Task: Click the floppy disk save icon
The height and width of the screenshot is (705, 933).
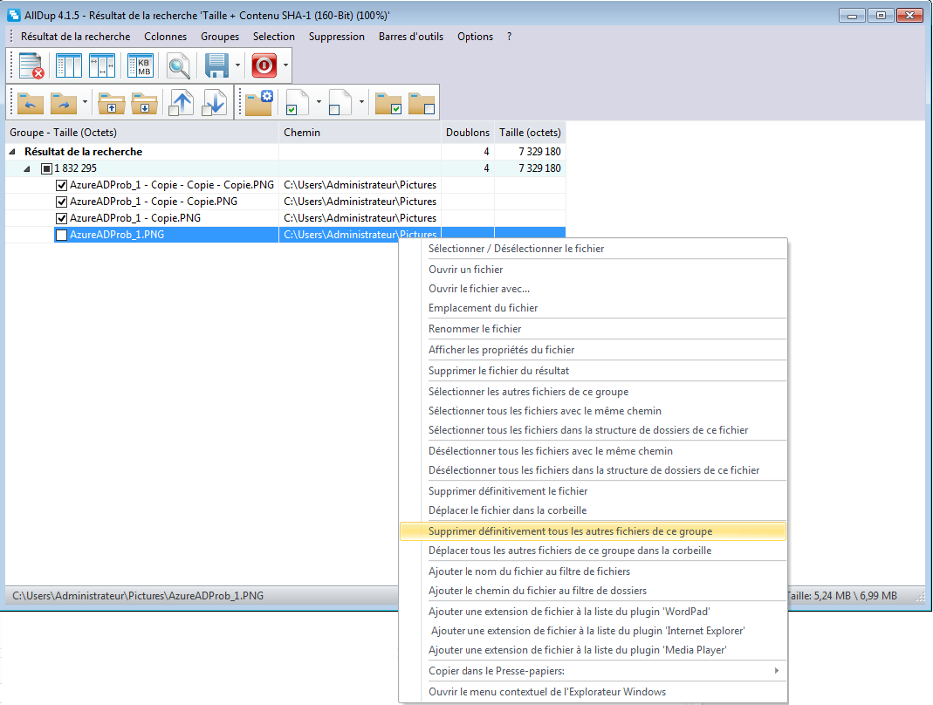Action: pos(216,66)
